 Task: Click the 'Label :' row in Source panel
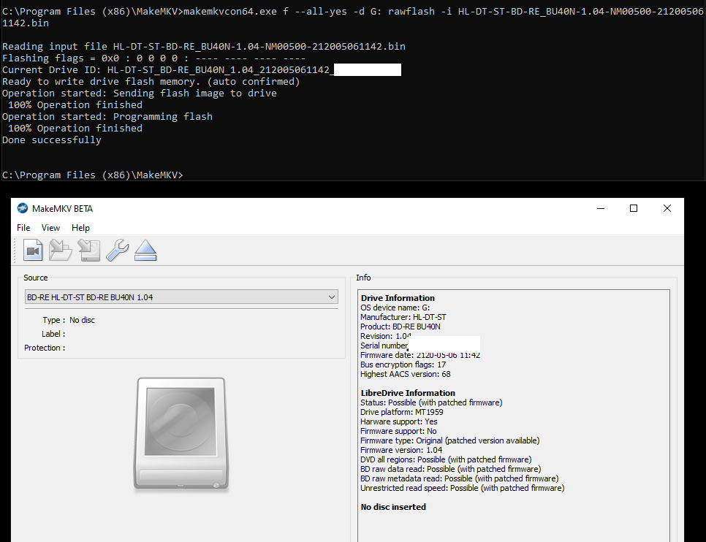pyautogui.click(x=53, y=334)
